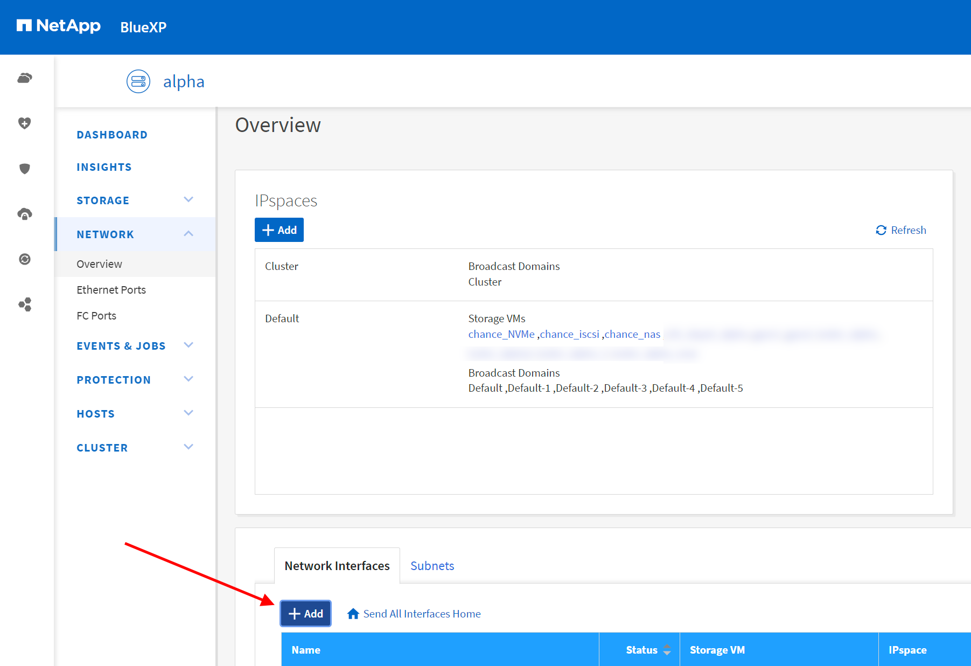Viewport: 971px width, 666px height.
Task: Select the shield protection icon in left rail
Action: tap(25, 169)
